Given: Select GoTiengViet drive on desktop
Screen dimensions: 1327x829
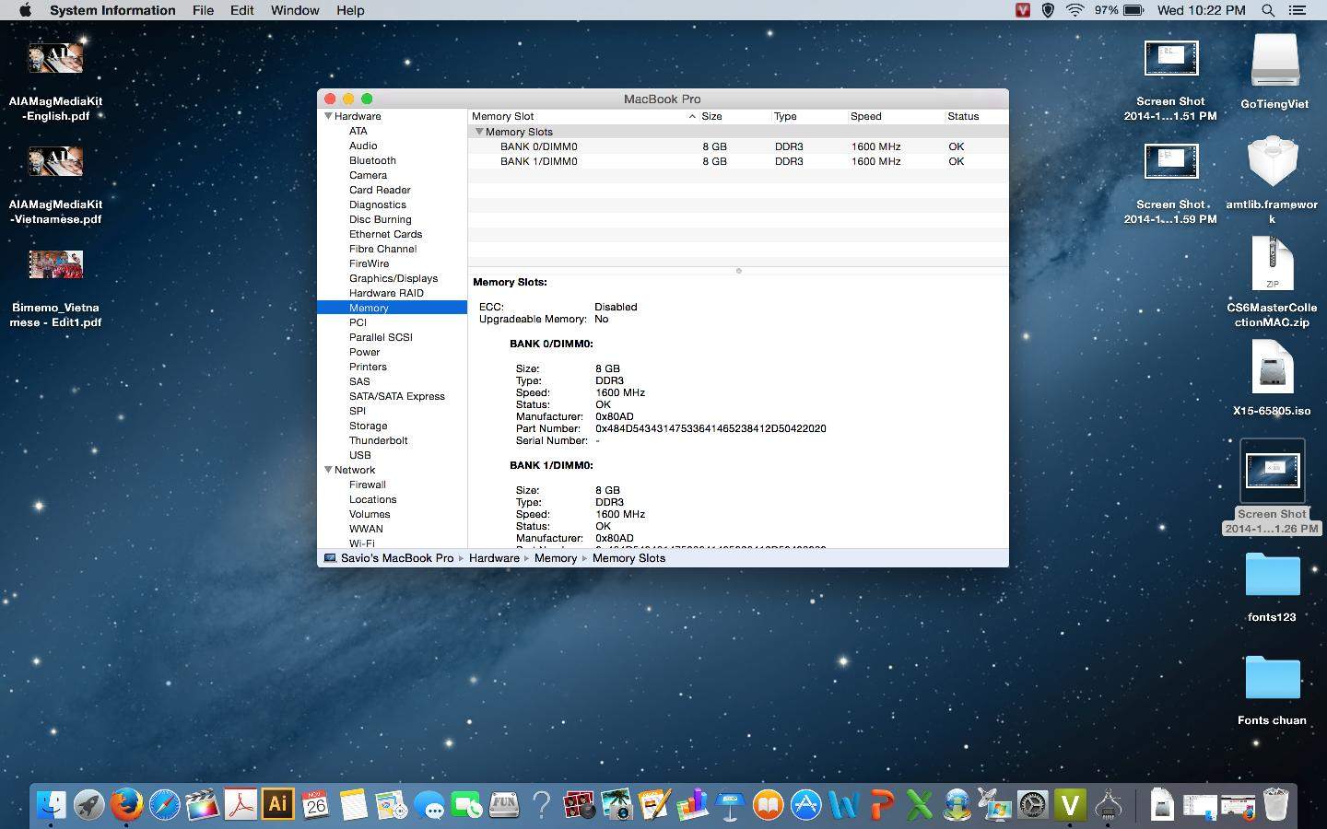Looking at the screenshot, I should coord(1274,72).
